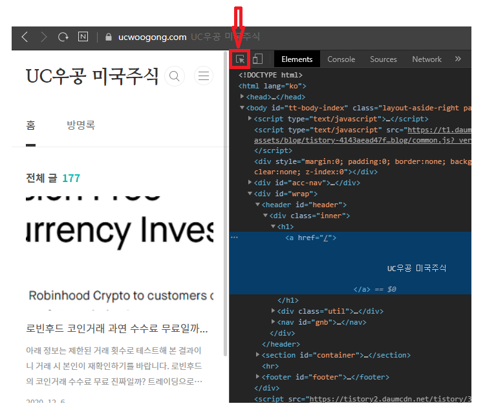Switch to the Network tab
This screenshot has height=417, width=485.
(x=427, y=59)
